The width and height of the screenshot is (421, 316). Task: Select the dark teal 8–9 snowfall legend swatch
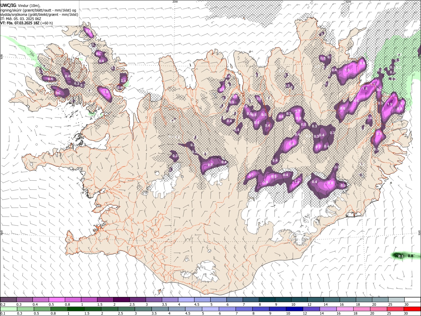point(267,300)
